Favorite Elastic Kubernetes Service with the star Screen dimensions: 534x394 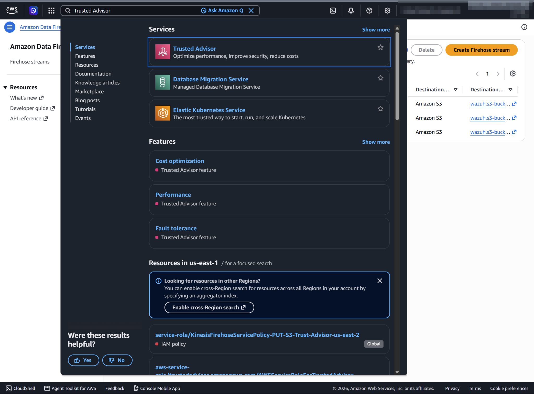coord(380,109)
